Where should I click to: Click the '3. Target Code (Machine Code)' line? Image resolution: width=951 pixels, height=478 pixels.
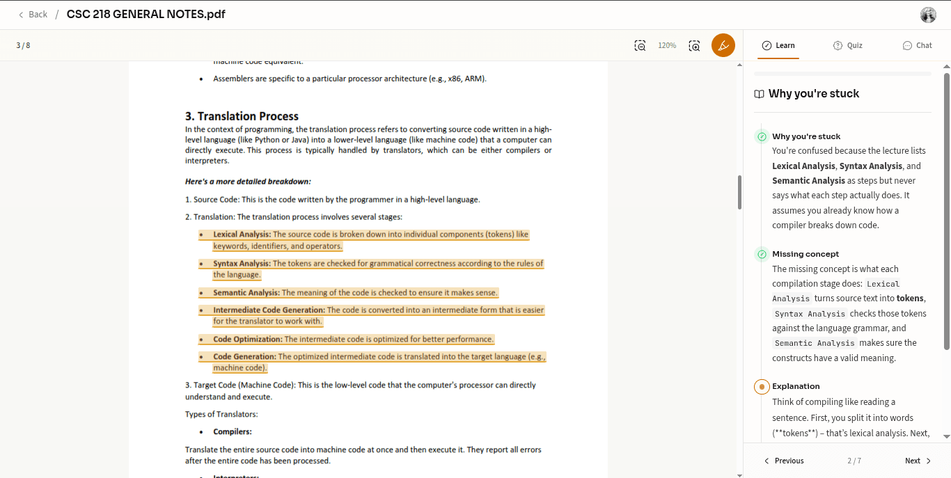361,390
